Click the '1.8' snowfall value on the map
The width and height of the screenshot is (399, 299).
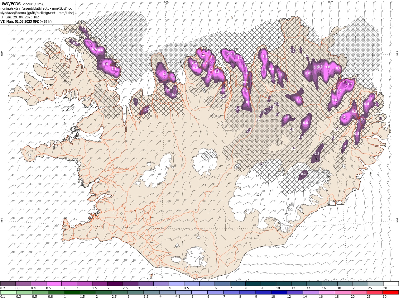point(345,82)
